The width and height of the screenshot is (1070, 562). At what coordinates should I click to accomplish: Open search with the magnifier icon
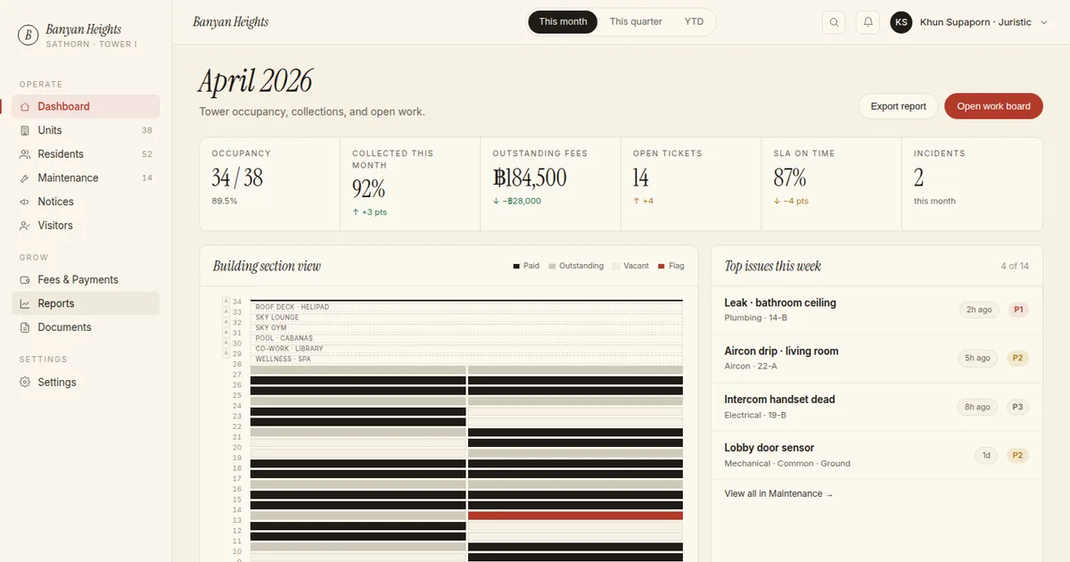pyautogui.click(x=834, y=22)
